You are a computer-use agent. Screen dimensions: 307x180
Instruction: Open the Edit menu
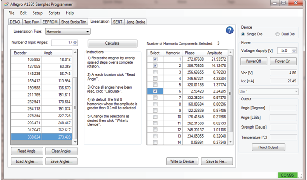click(23, 13)
